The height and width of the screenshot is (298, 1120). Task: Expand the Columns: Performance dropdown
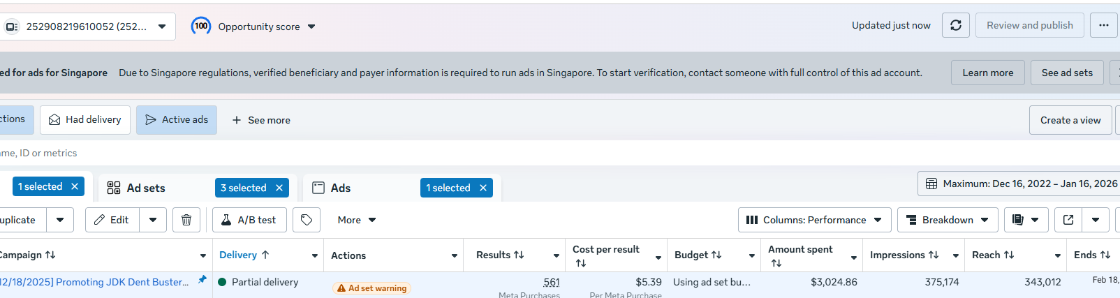[x=814, y=220]
